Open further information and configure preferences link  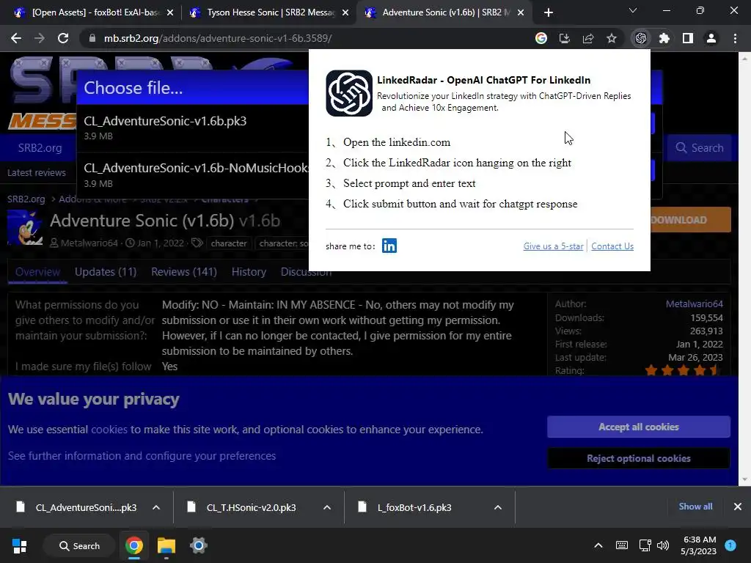pos(142,456)
